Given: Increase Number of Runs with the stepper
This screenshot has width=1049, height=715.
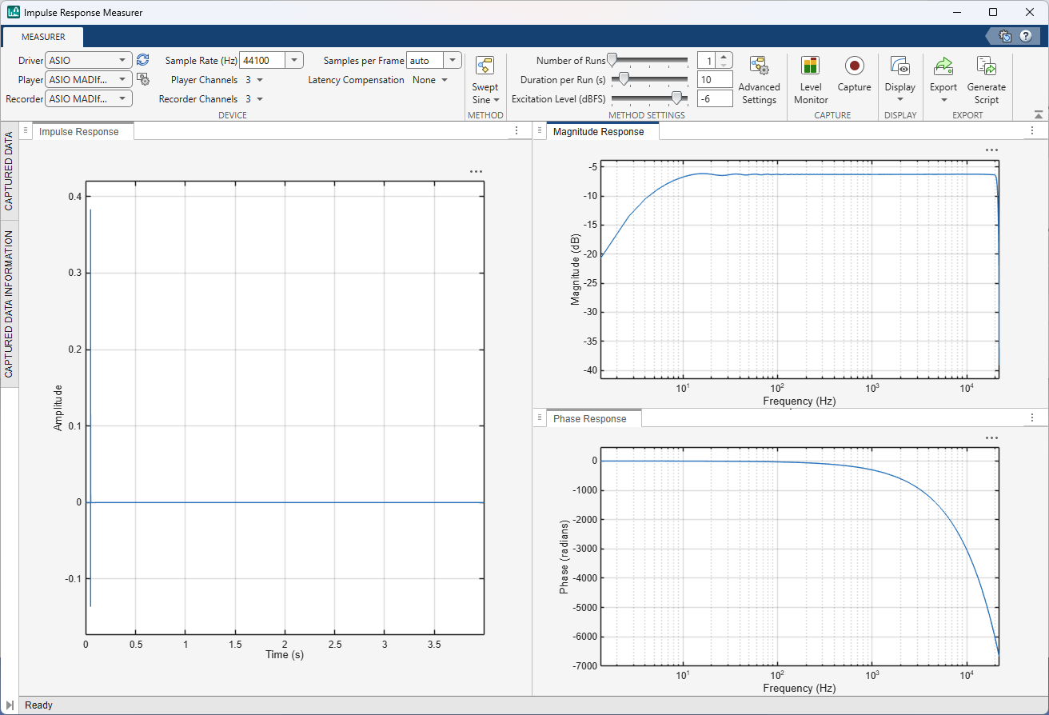Looking at the screenshot, I should point(724,55).
